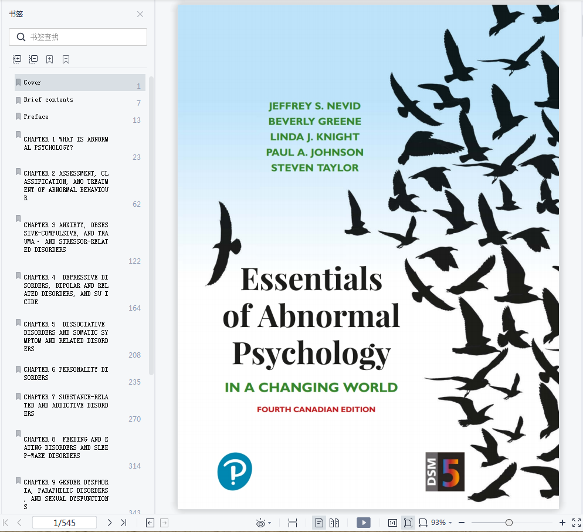The height and width of the screenshot is (532, 583).
Task: Click FOURTH CANADIAN EDITION text on cover
Action: (316, 409)
